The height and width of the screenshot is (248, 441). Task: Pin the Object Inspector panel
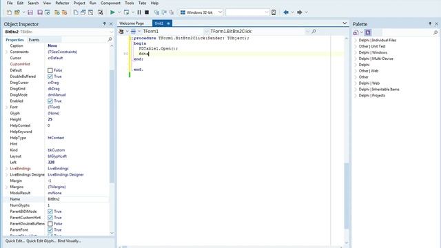pyautogui.click(x=104, y=24)
